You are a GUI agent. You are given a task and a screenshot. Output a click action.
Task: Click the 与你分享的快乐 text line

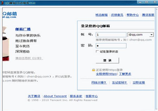pyautogui.click(x=28, y=35)
